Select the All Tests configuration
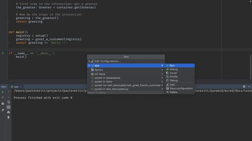This screenshot has height=141, width=252. pos(126,74)
